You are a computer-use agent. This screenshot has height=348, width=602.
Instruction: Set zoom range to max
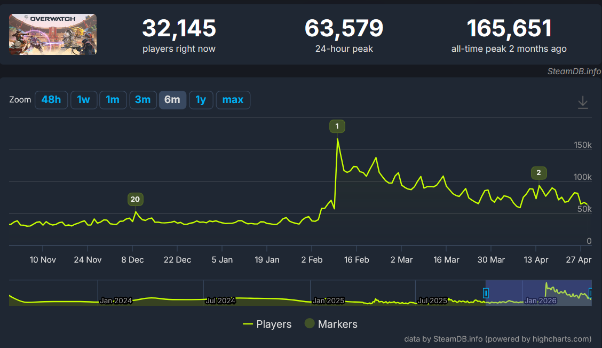[233, 100]
